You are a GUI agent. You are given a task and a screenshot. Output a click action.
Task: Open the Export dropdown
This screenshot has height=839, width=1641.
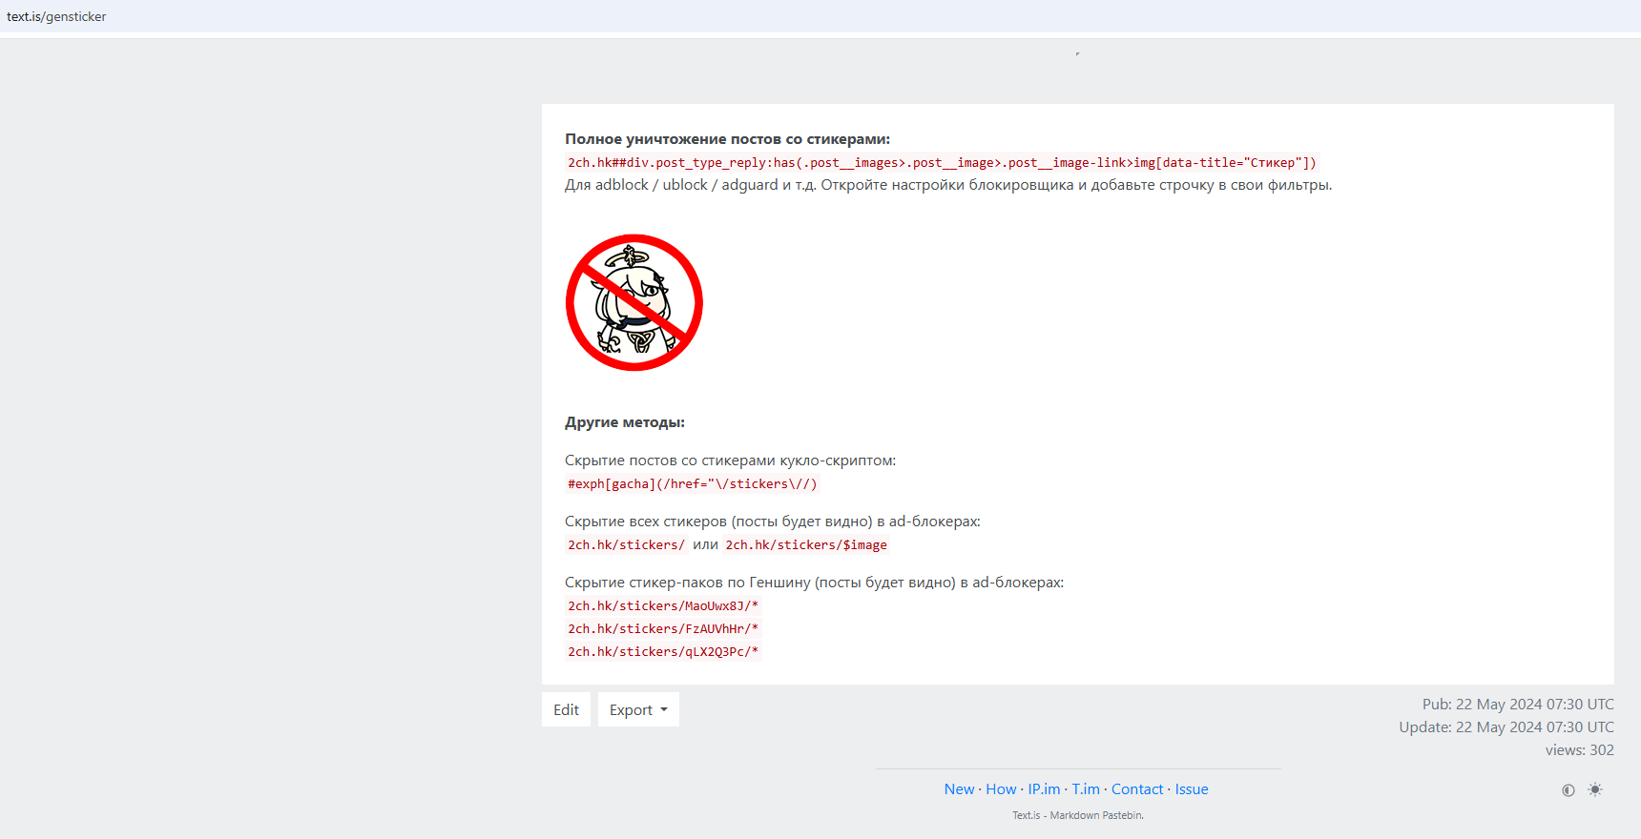638,709
